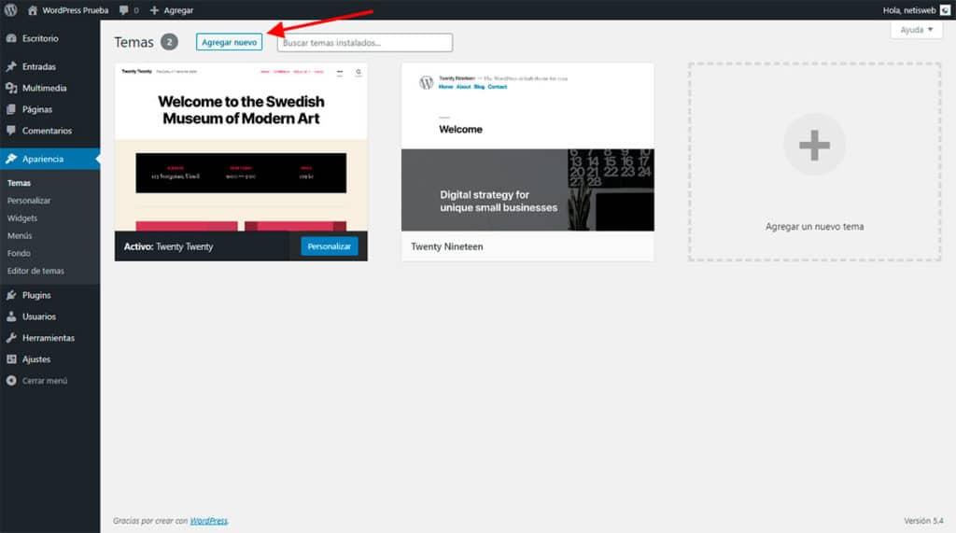Viewport: 956px width, 533px height.
Task: Click the Activo: Twenty Twenty label
Action: [x=168, y=246]
